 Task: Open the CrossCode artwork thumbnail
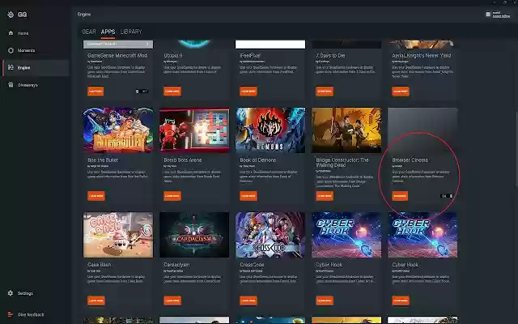[x=270, y=235]
